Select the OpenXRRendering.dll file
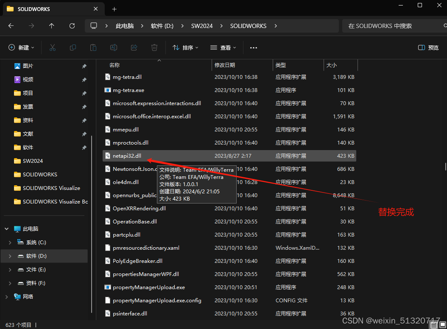 tap(229, 209)
